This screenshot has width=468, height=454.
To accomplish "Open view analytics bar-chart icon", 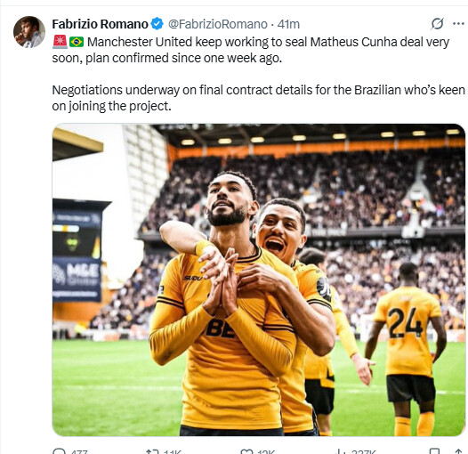I will (x=341, y=451).
